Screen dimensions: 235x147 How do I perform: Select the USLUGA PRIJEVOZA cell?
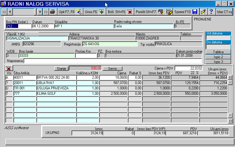56,88
